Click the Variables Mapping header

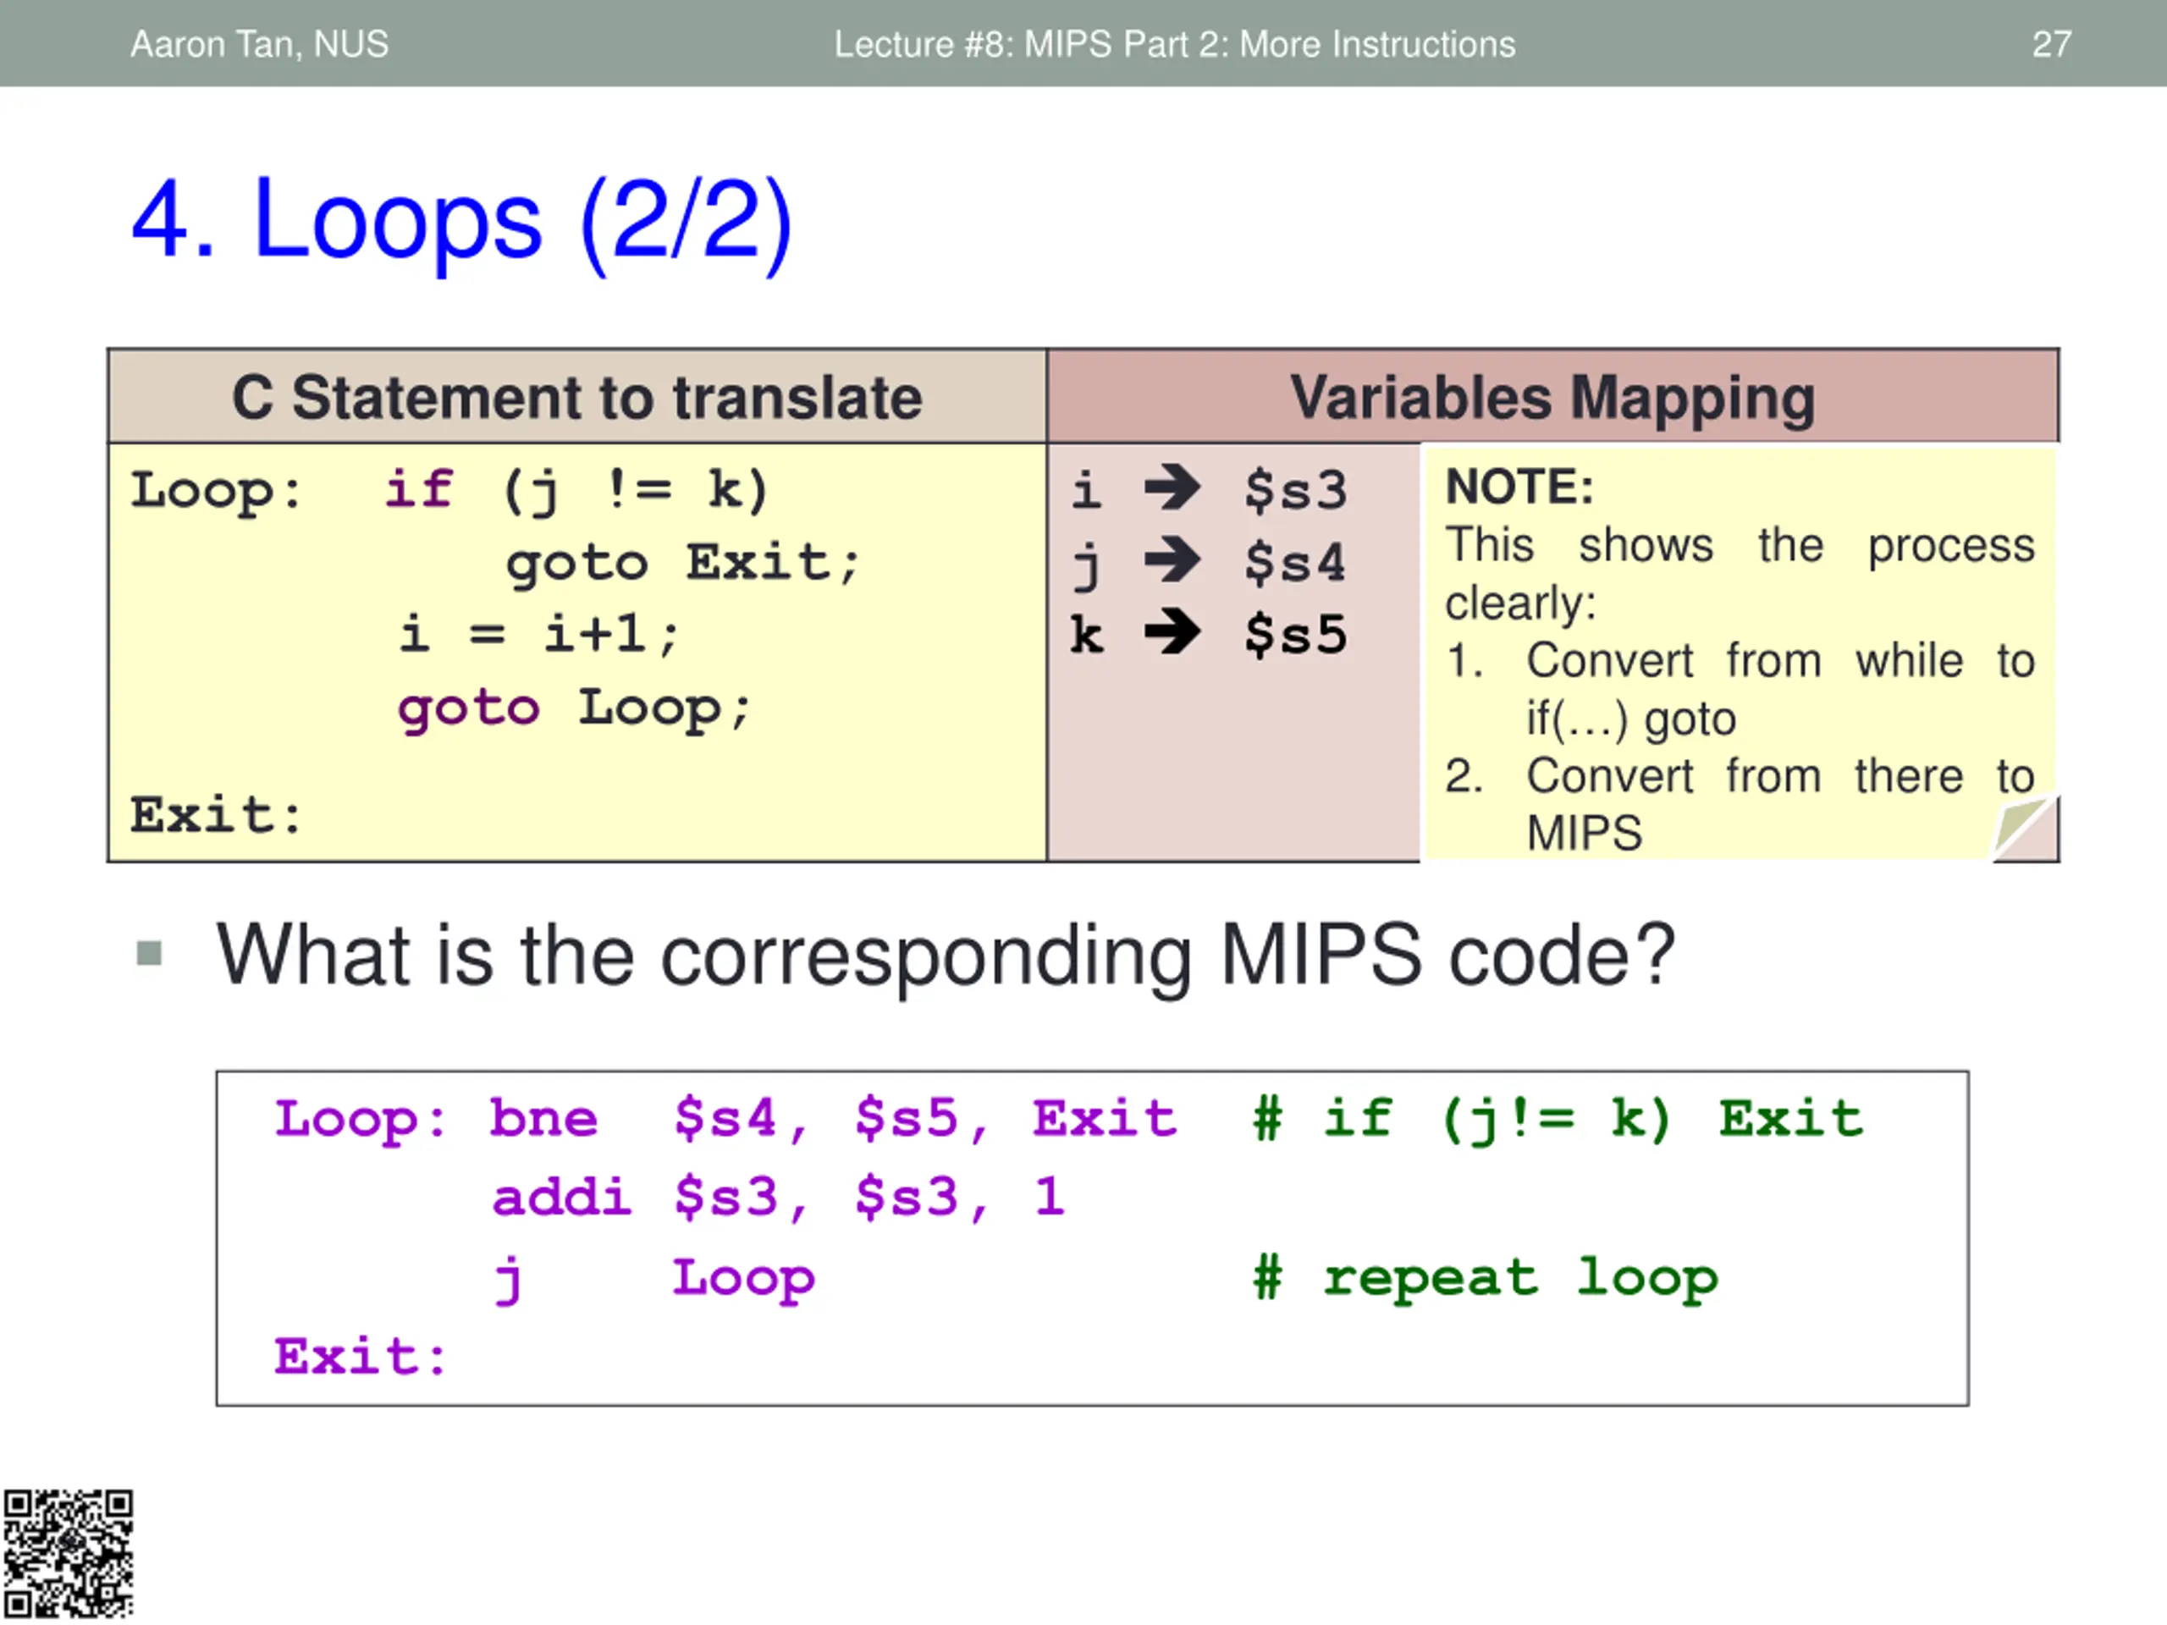[x=1552, y=397]
